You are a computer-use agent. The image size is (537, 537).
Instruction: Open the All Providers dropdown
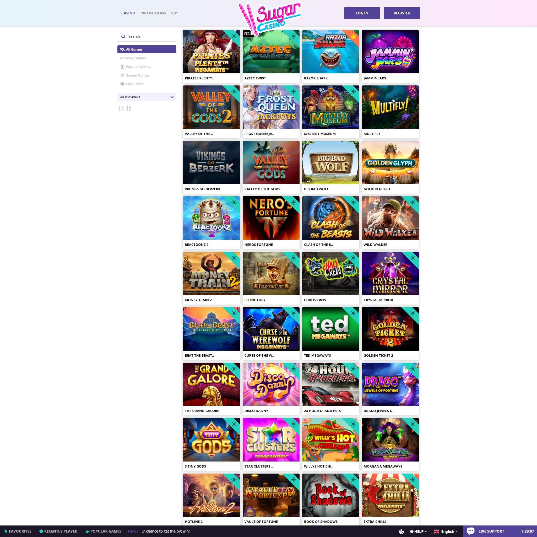147,97
